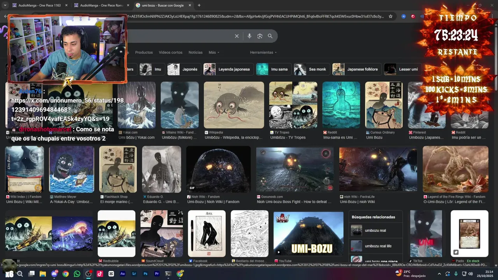
Task: Open WhatsApp from the taskbar
Action: pos(77,274)
